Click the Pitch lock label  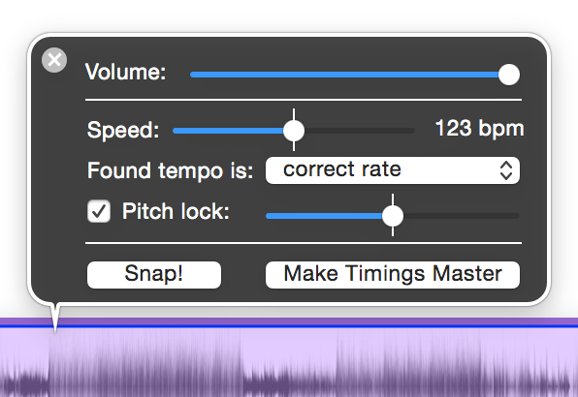tap(176, 211)
